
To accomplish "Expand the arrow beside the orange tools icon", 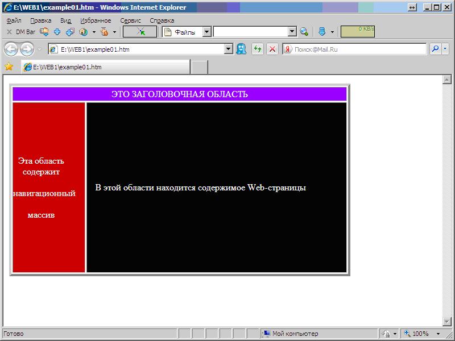I will coord(115,32).
